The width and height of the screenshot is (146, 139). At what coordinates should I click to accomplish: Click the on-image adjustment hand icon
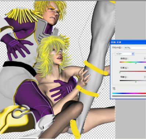pyautogui.click(x=114, y=88)
